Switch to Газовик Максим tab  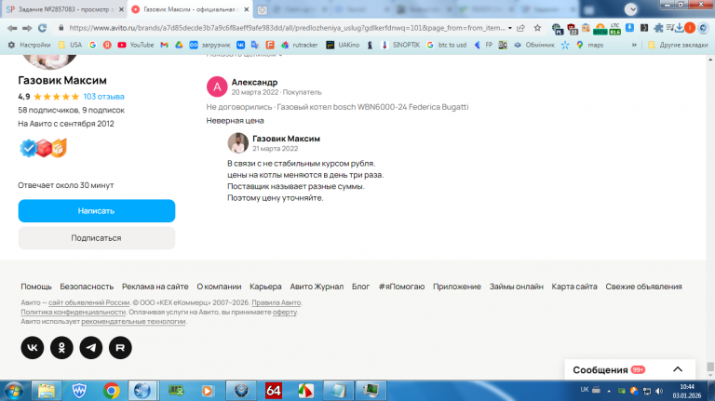189,9
